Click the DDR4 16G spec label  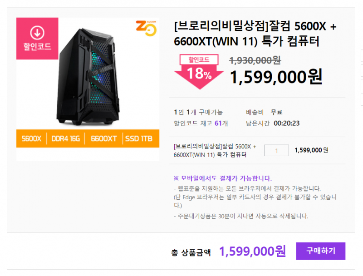click(65, 138)
